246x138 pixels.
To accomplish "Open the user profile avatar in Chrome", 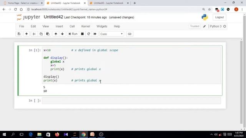I will point(236,9).
